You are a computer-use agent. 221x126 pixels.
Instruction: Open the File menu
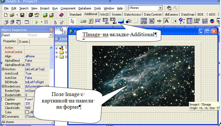click(x=6, y=8)
